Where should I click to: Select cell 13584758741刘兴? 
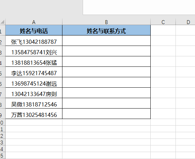pos(34,51)
